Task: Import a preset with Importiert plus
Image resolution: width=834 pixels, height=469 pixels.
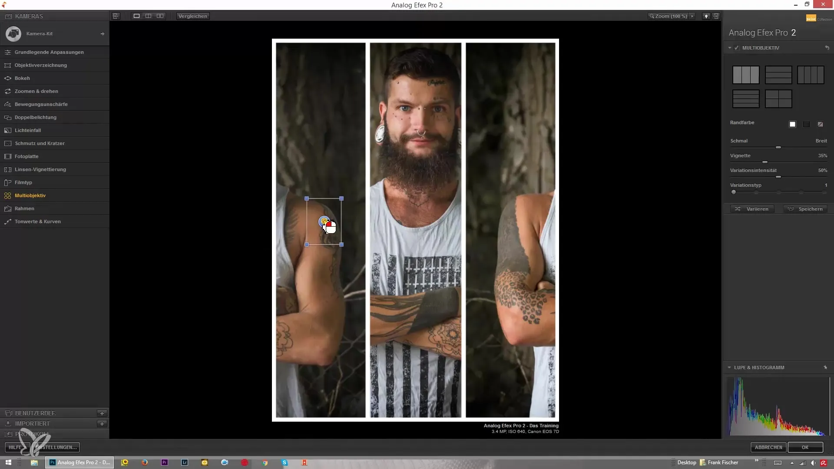Action: 102,423
